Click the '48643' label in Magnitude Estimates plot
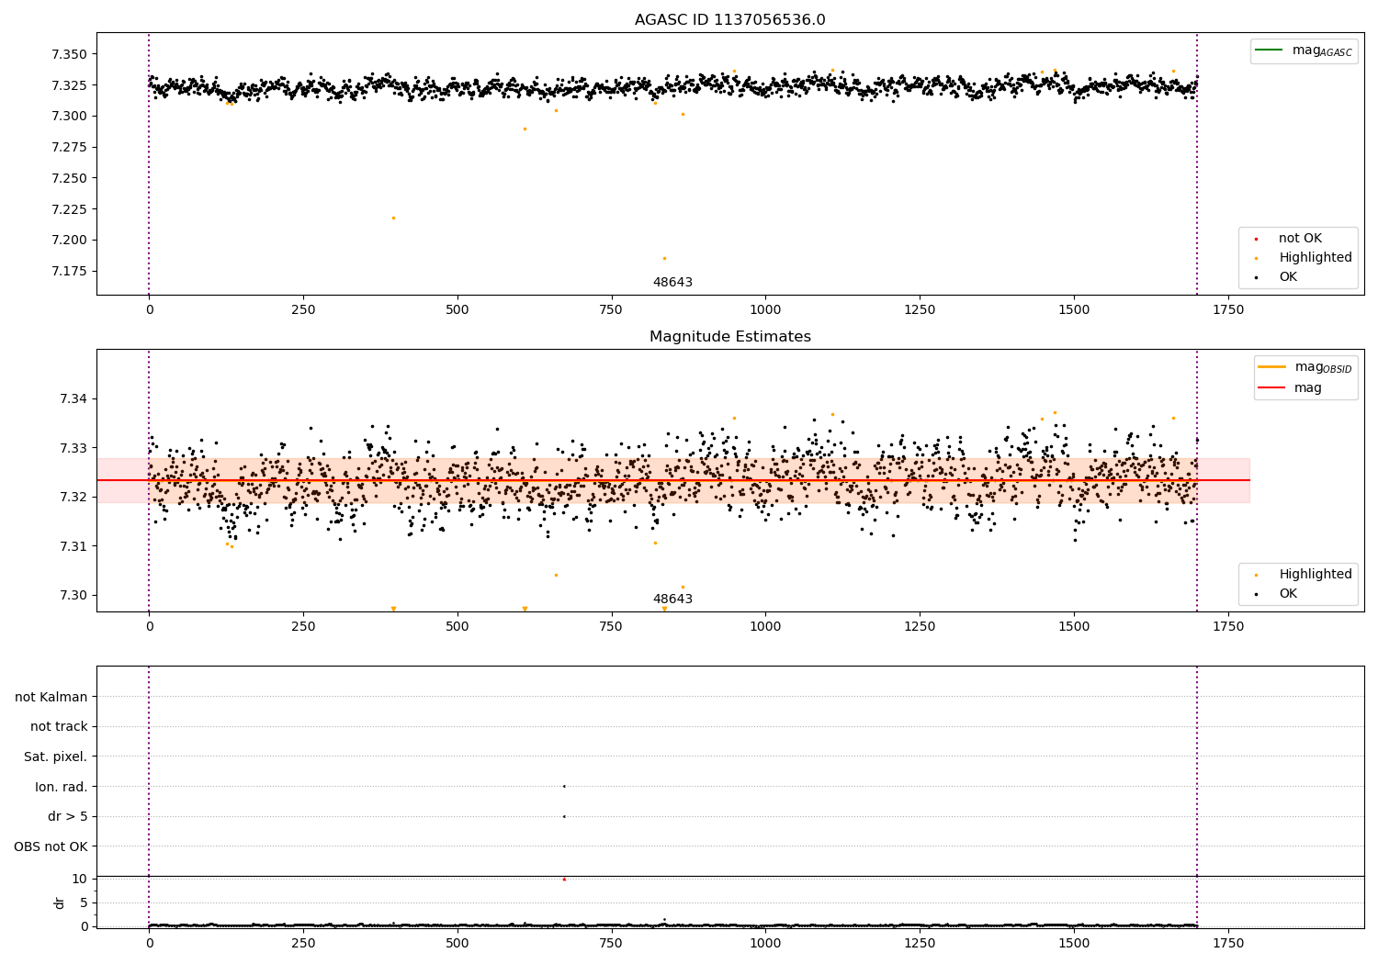1378x964 pixels. coord(672,600)
